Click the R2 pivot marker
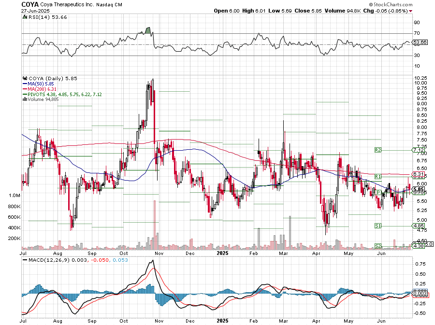Screen dimensions: 435x325 (x=377, y=150)
